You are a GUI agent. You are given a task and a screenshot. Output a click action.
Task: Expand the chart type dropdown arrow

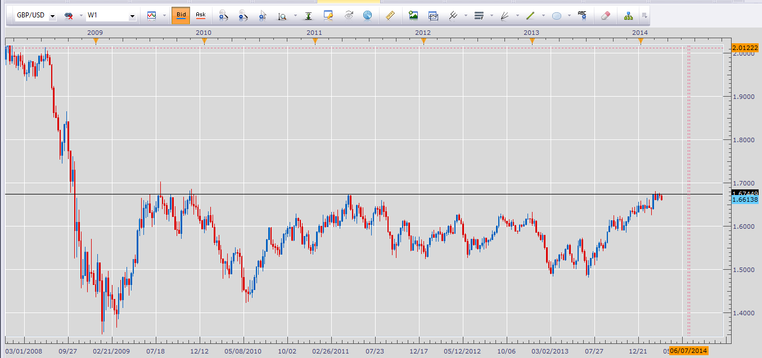tap(164, 16)
